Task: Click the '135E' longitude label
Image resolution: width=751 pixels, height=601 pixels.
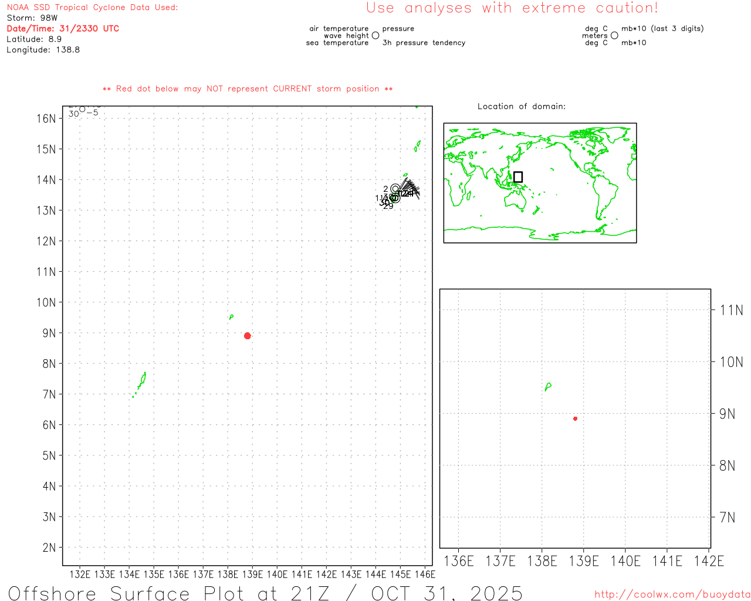Action: click(x=154, y=574)
